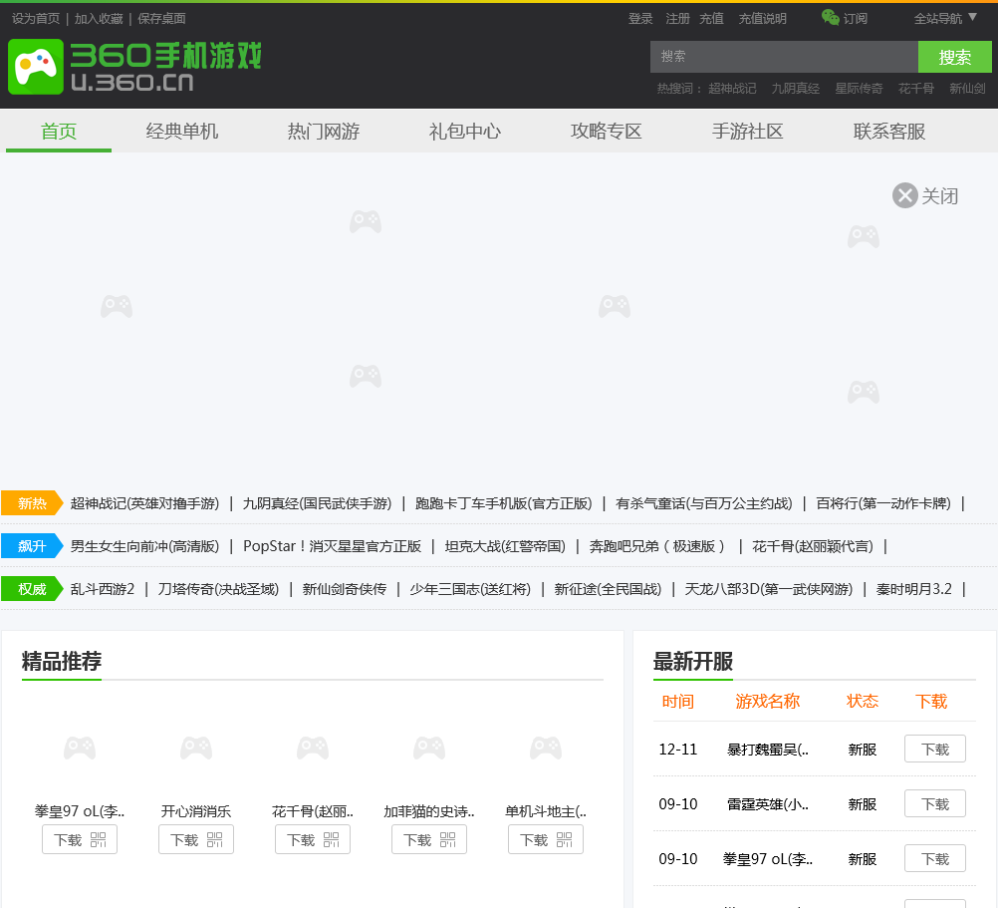Image resolution: width=998 pixels, height=908 pixels.
Task: Visit the 手游社区 tab
Action: (x=747, y=132)
